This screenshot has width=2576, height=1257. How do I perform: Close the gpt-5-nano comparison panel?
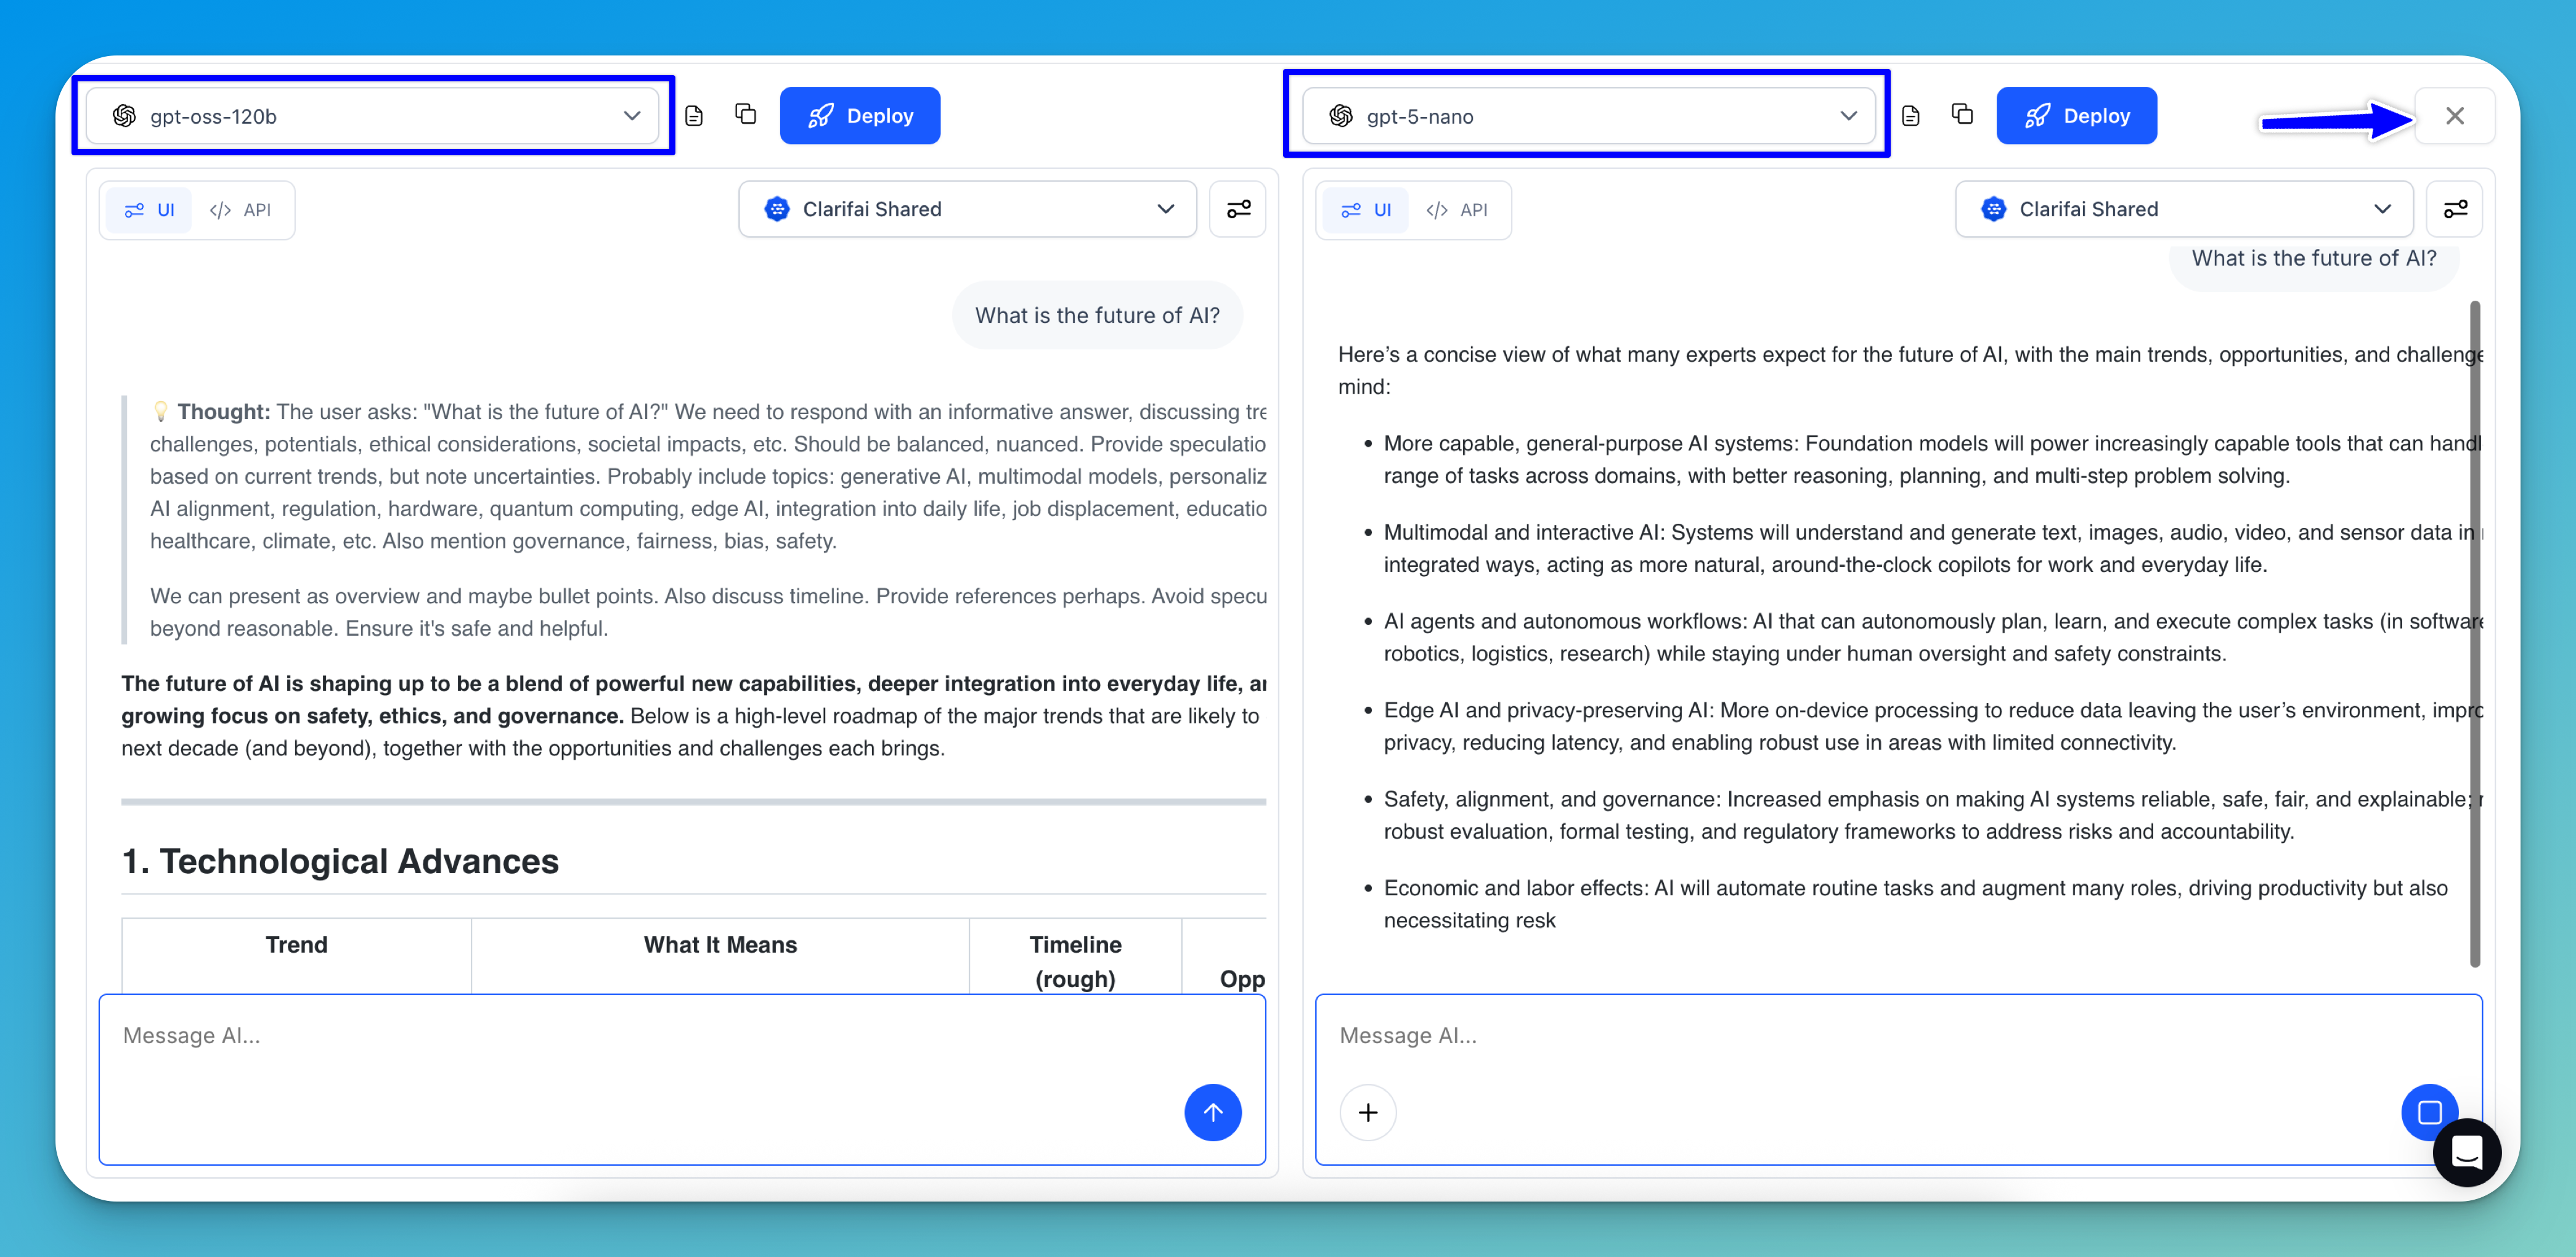point(2454,116)
